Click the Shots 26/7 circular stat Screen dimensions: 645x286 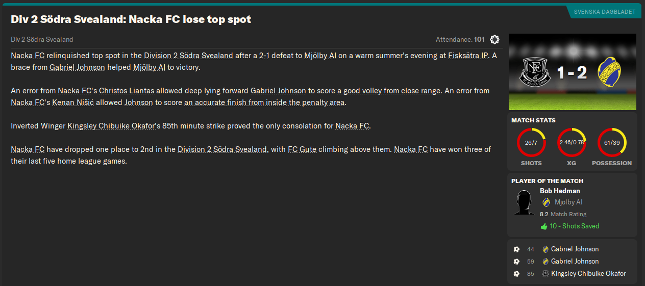pyautogui.click(x=531, y=142)
